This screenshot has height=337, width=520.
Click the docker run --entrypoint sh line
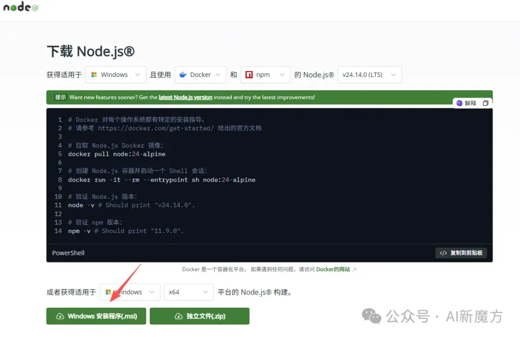pyautogui.click(x=162, y=180)
